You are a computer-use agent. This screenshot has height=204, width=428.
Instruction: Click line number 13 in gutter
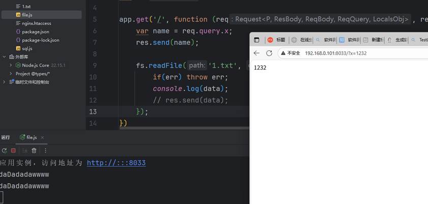93,111
